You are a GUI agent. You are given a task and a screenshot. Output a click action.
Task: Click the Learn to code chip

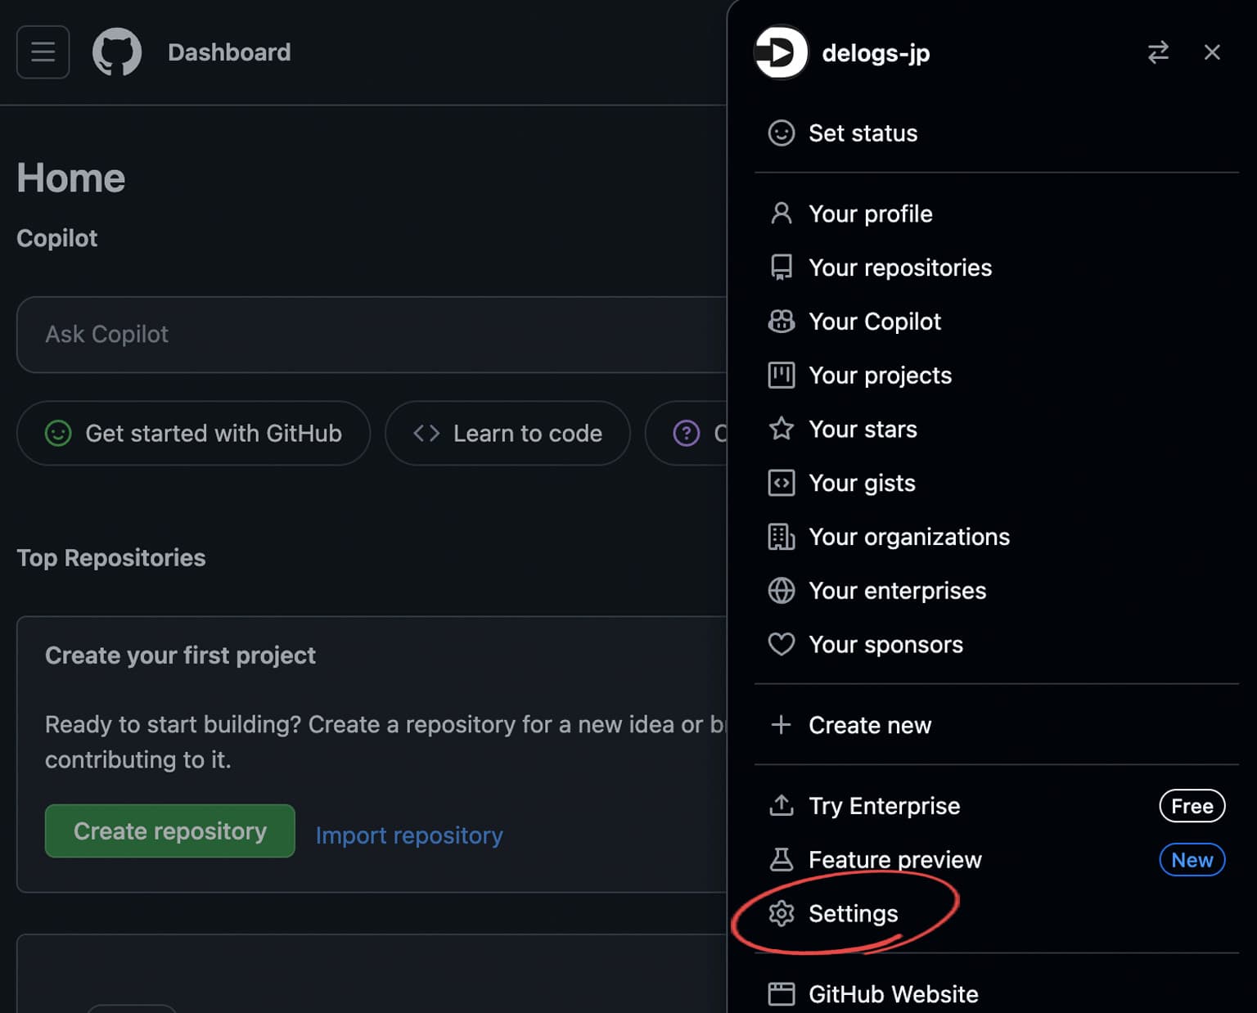pos(507,433)
